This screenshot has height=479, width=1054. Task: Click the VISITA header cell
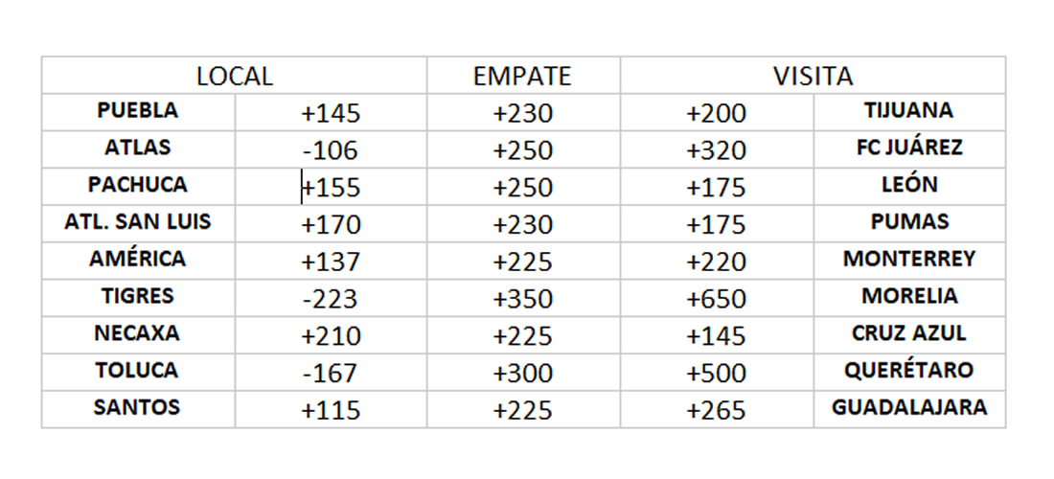click(813, 76)
